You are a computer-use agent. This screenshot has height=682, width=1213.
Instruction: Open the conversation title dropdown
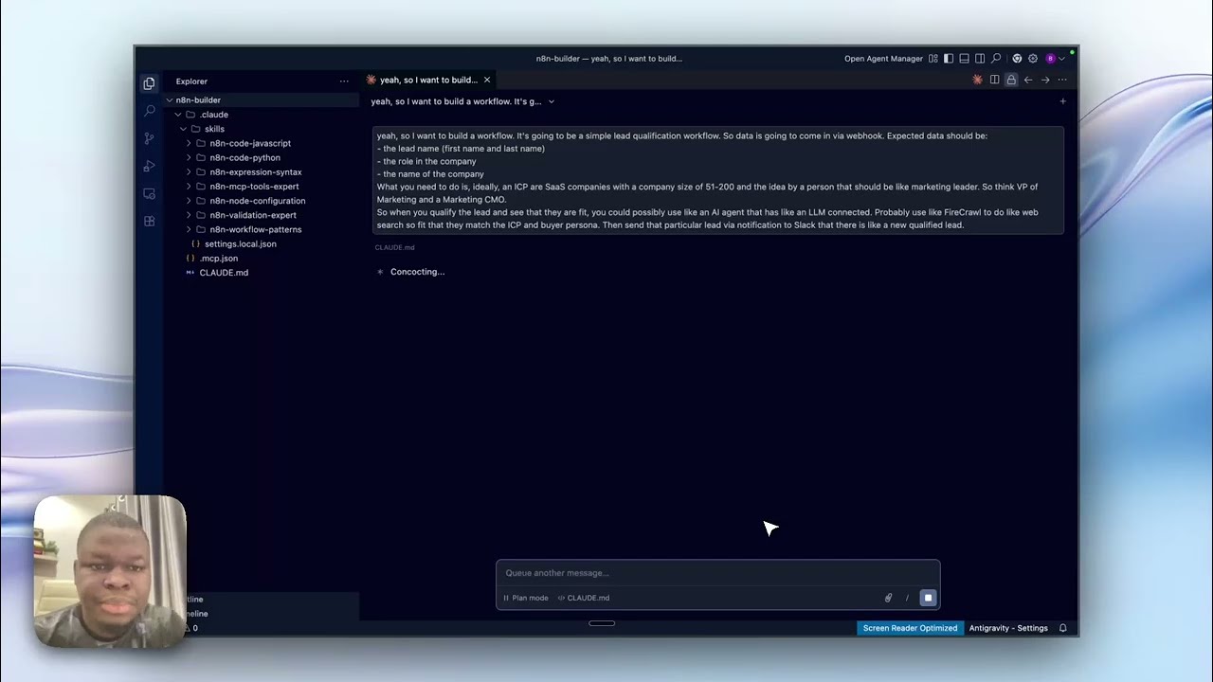click(x=462, y=101)
